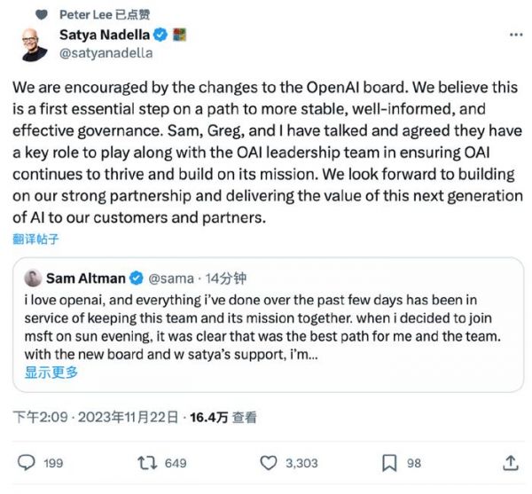Expand quoted tweet with 显示更多
The image size is (532, 494).
coord(51,372)
